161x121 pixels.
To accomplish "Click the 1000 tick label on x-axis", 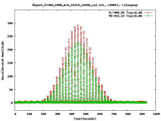I will click(x=156, y=114).
